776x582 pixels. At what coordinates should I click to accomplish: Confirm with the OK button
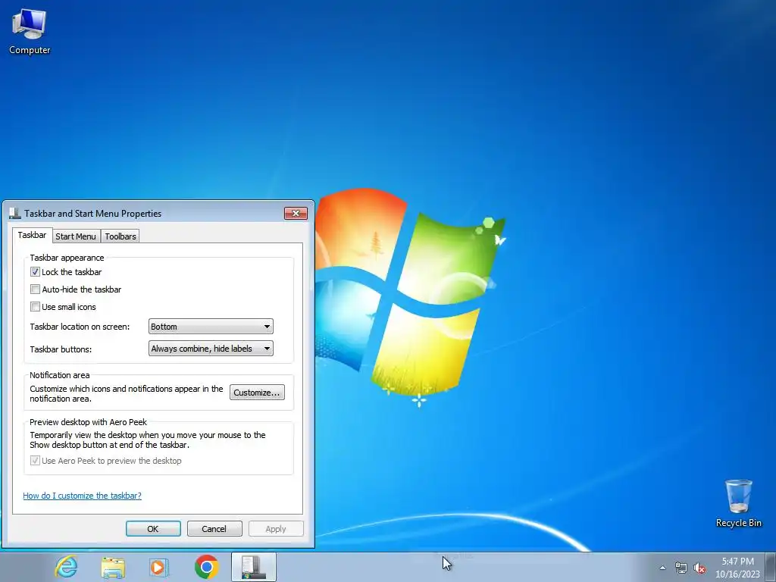153,528
